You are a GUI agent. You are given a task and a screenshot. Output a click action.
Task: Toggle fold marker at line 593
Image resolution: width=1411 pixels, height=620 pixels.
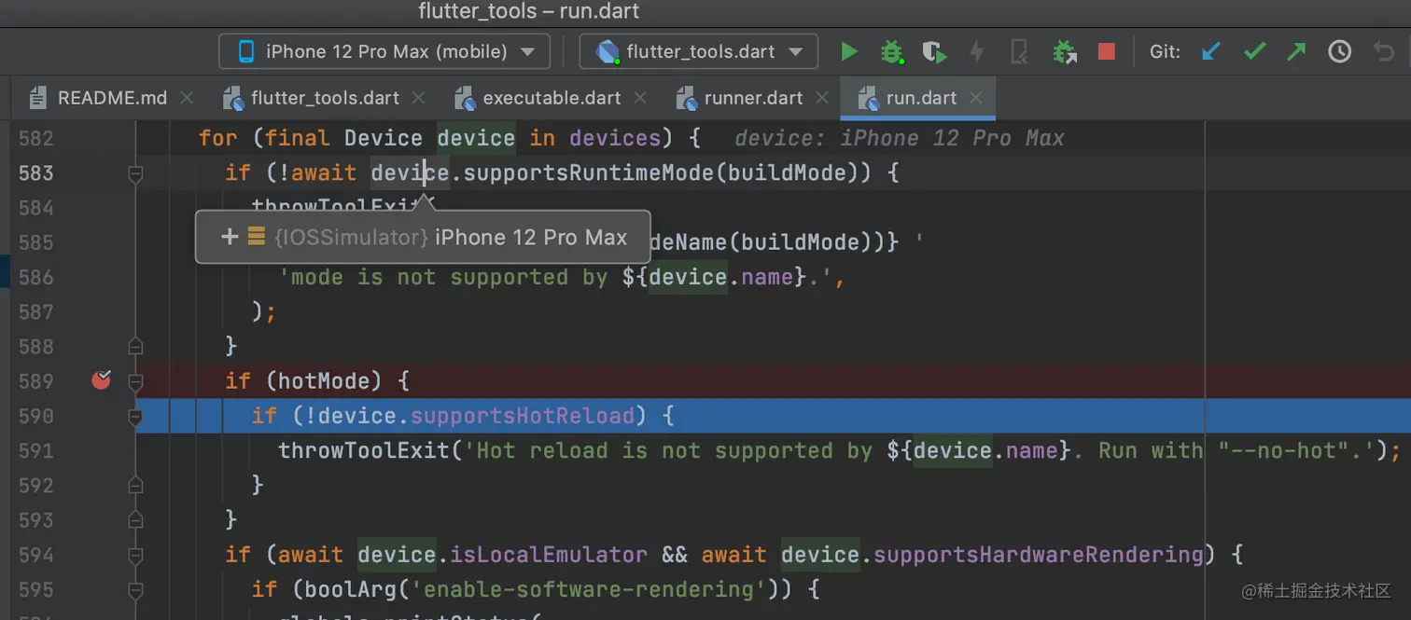pyautogui.click(x=135, y=519)
